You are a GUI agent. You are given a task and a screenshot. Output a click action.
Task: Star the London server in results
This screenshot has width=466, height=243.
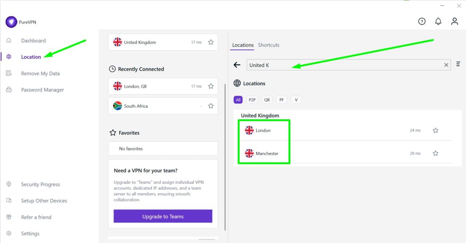(x=435, y=130)
